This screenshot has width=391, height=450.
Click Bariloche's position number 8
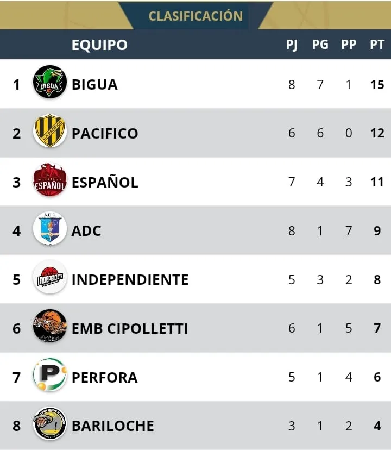17,426
